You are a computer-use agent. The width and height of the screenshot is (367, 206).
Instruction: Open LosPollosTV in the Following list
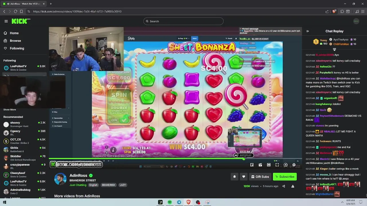24,68
